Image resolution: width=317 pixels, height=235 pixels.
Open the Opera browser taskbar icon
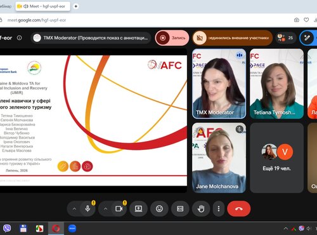56,229
